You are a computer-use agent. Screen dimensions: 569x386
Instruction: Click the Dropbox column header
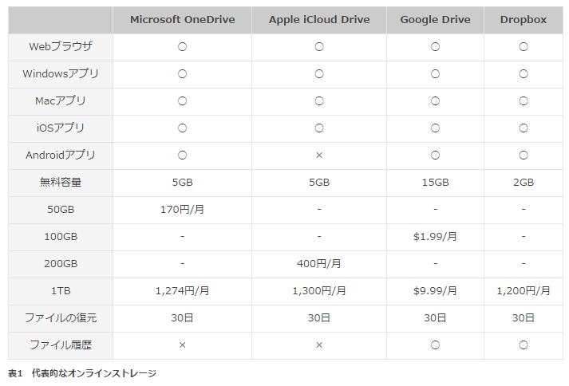point(524,20)
